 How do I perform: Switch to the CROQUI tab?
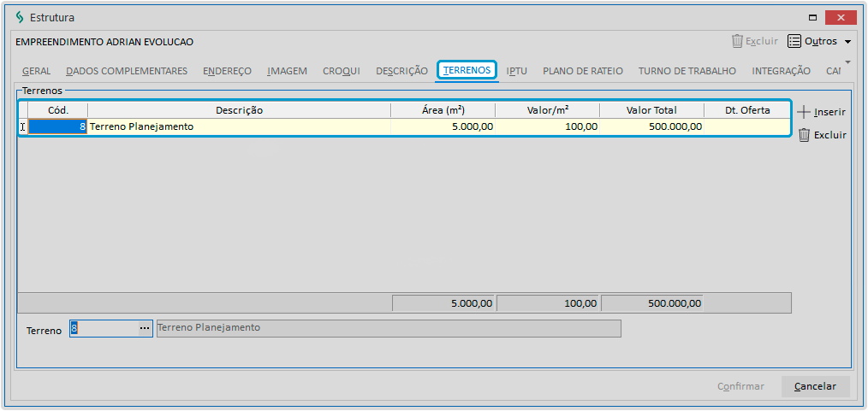[342, 71]
